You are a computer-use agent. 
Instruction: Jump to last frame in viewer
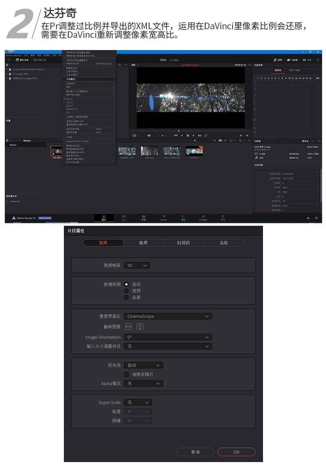point(200,135)
